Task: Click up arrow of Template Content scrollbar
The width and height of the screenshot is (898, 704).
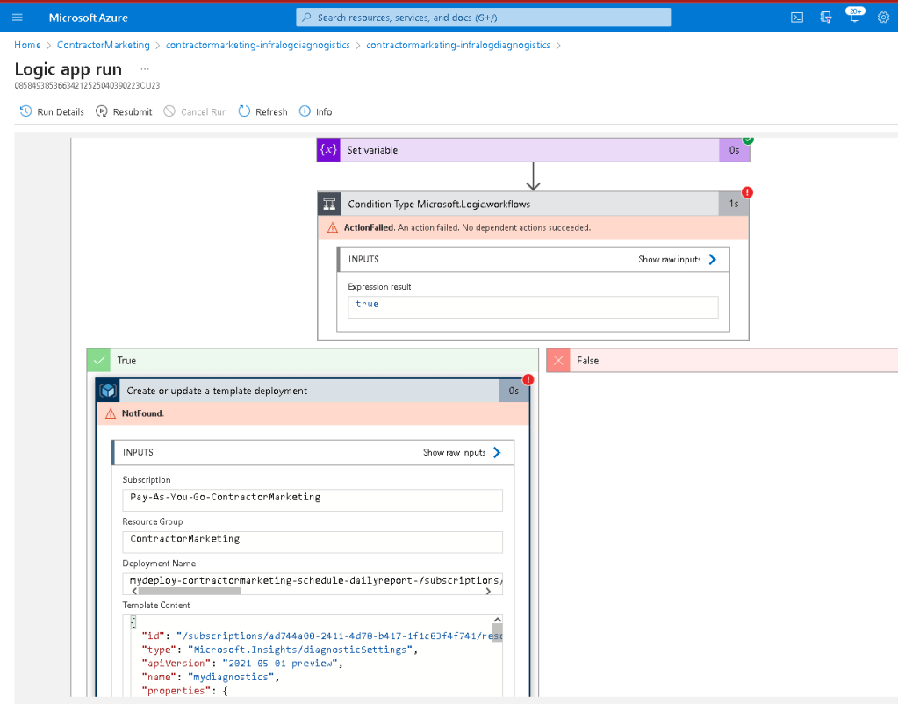Action: click(497, 620)
